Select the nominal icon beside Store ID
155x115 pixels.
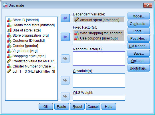click(x=9, y=20)
